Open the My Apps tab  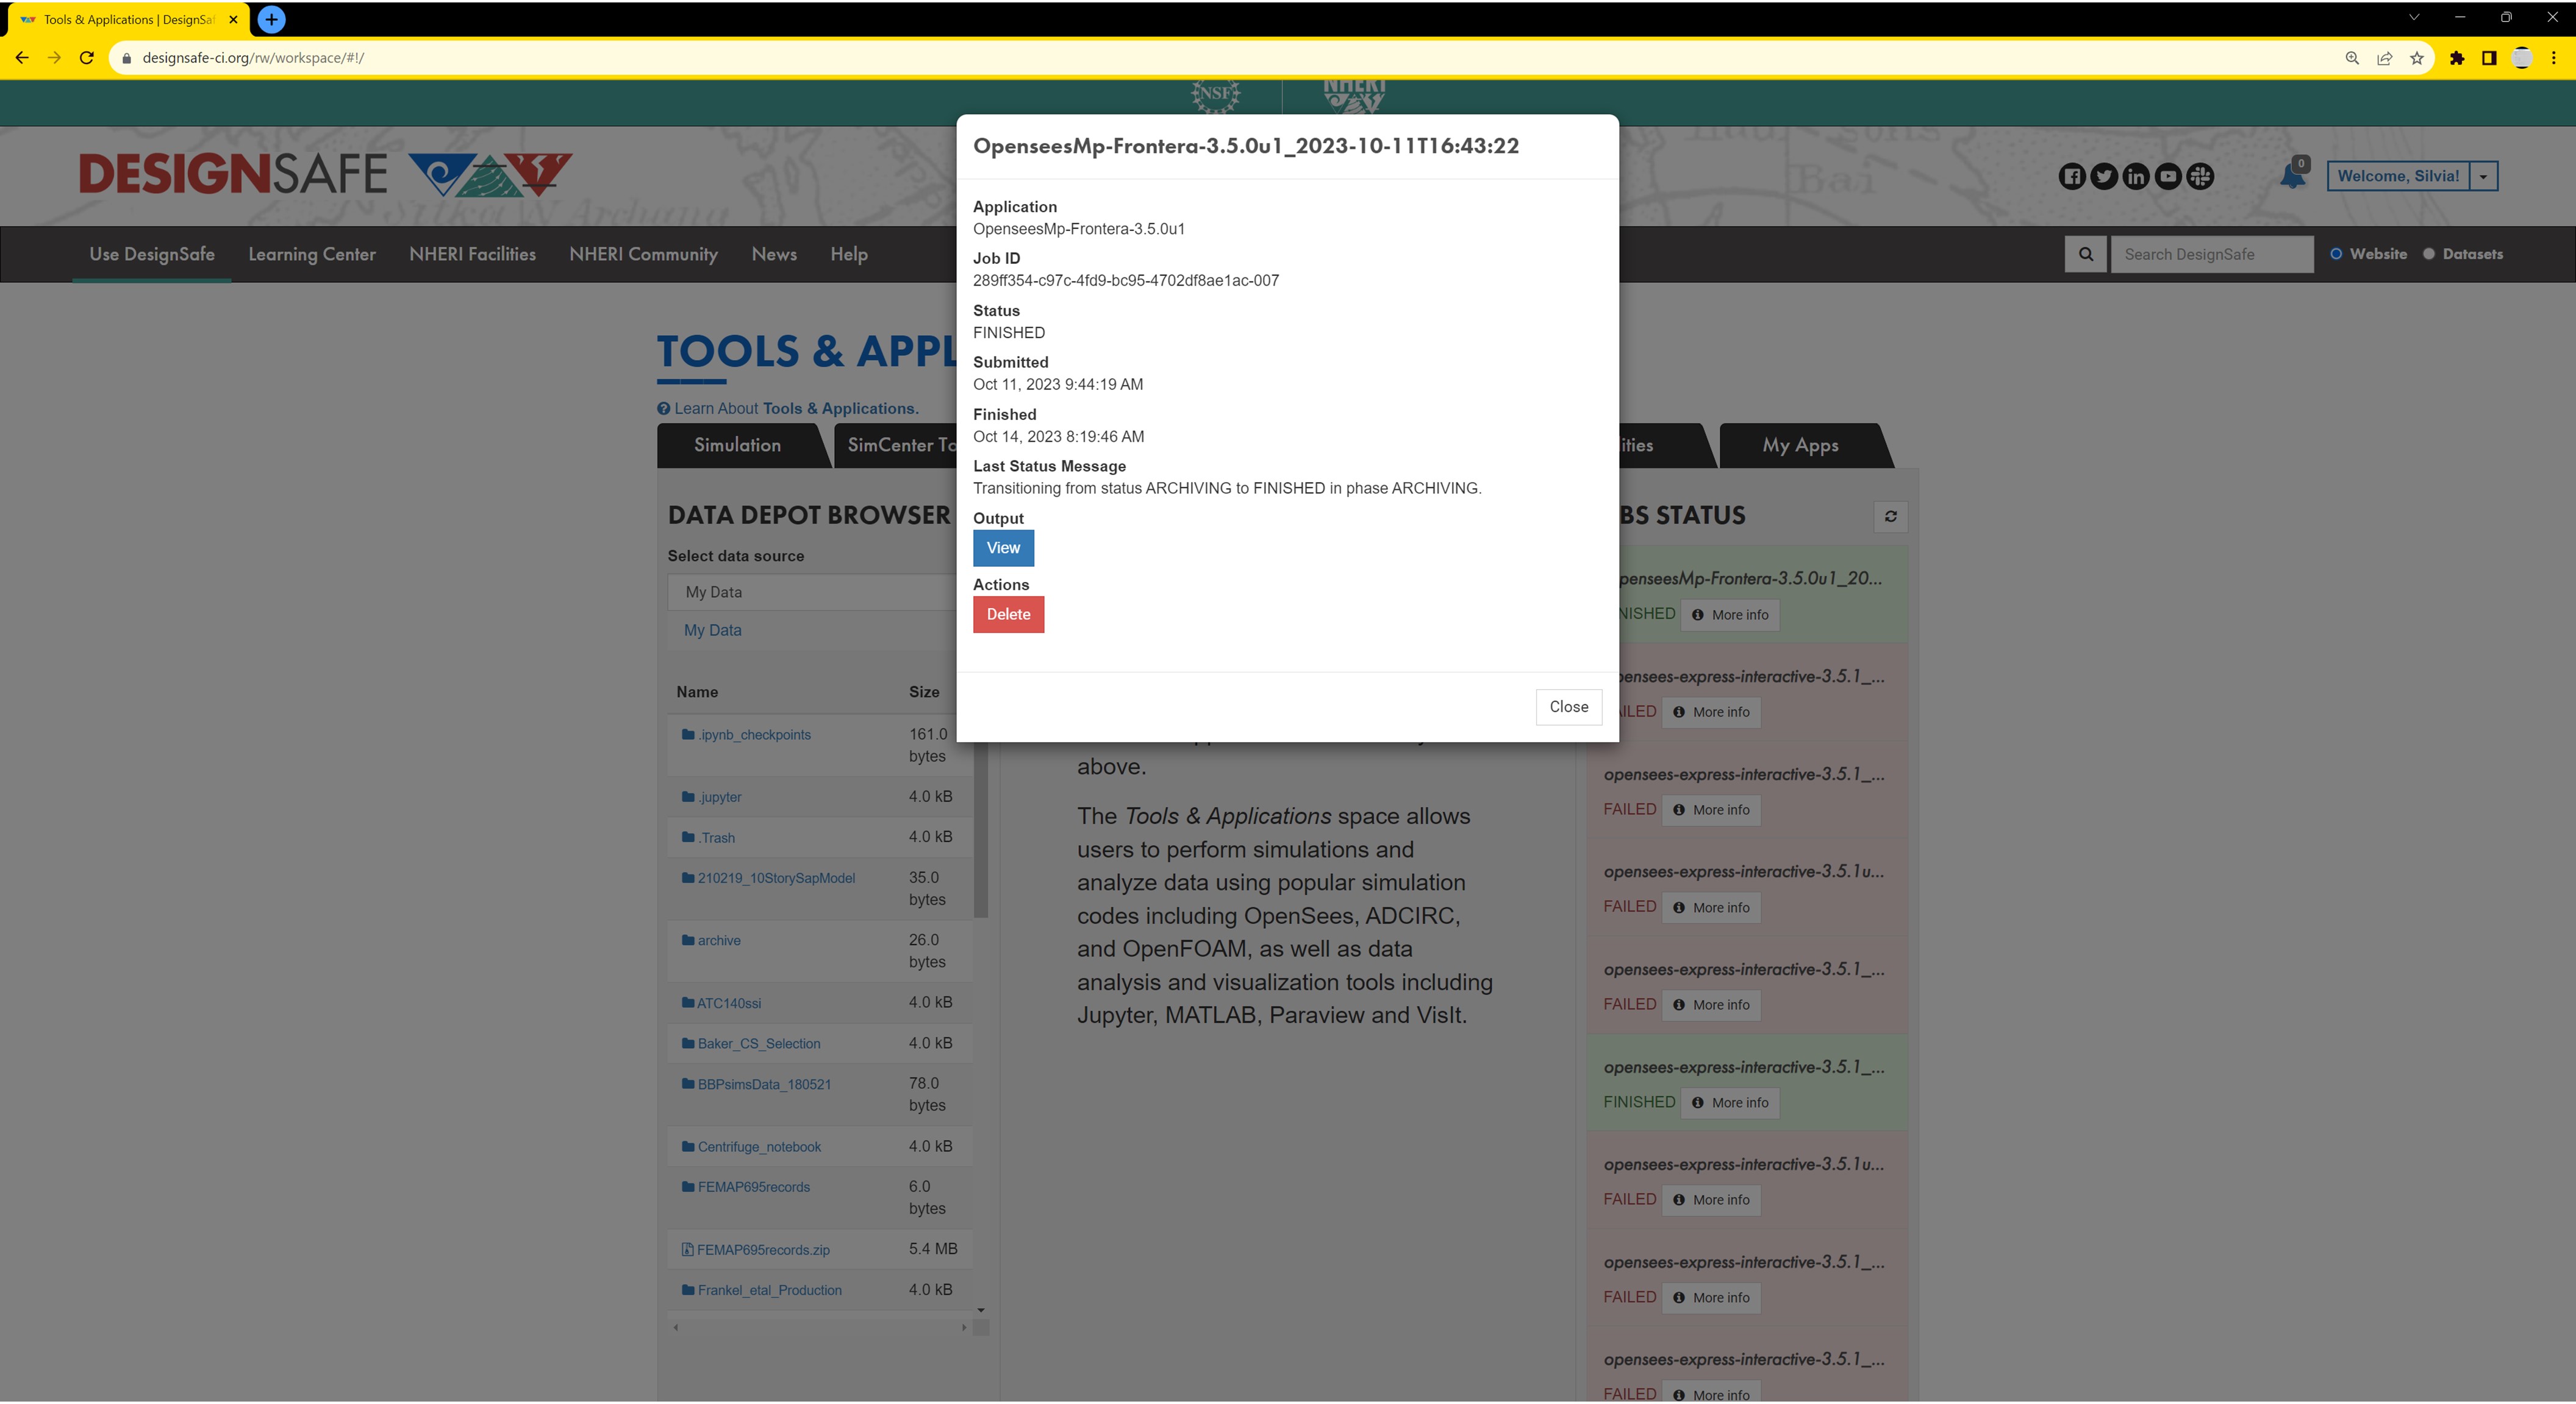[x=1800, y=445]
